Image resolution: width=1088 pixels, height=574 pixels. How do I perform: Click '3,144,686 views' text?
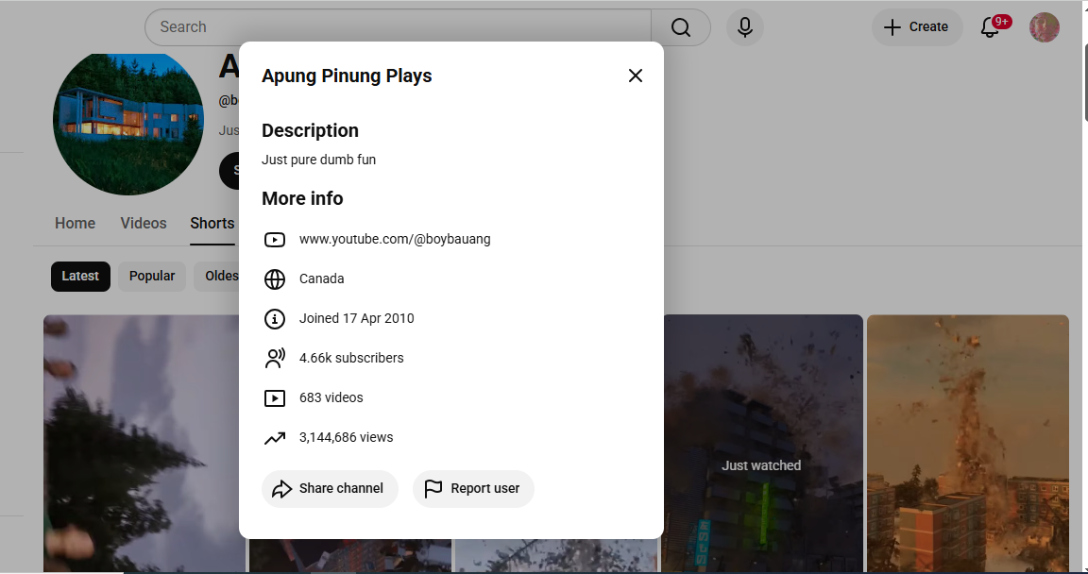pyautogui.click(x=347, y=437)
